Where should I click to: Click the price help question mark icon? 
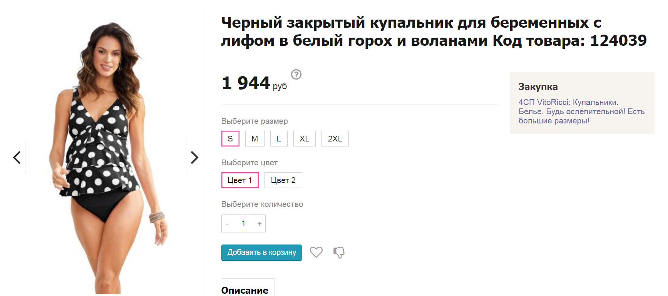pyautogui.click(x=296, y=75)
